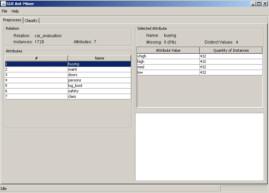269x193 pixels.
Task: Click attribute number 2 cell
Action: (36, 69)
